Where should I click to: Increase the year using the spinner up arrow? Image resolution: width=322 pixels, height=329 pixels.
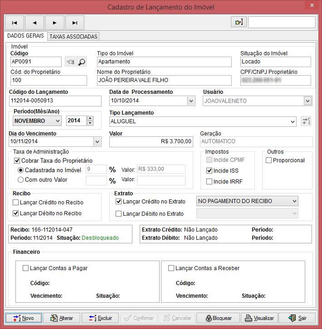[x=90, y=119]
